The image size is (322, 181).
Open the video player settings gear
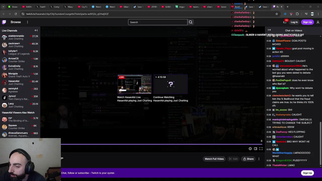click(x=250, y=149)
